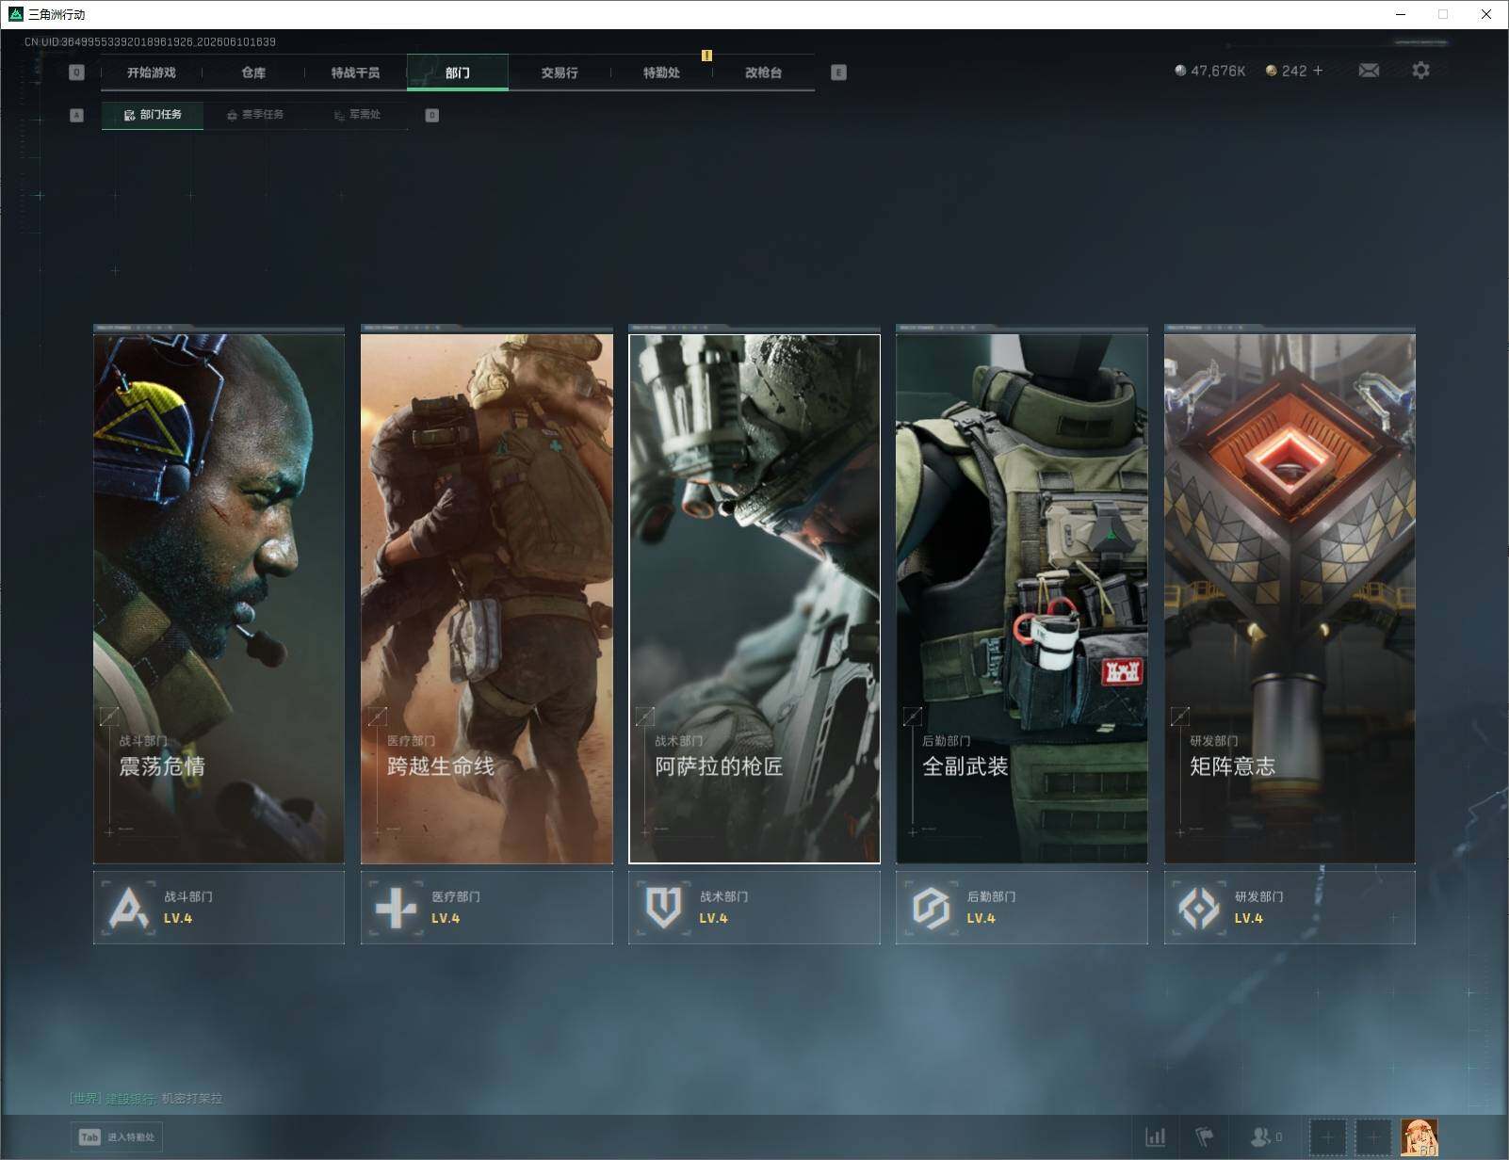Click the 47,676K currency balance

[1210, 71]
